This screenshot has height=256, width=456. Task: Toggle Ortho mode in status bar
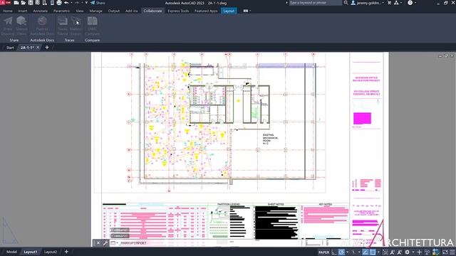click(x=334, y=252)
